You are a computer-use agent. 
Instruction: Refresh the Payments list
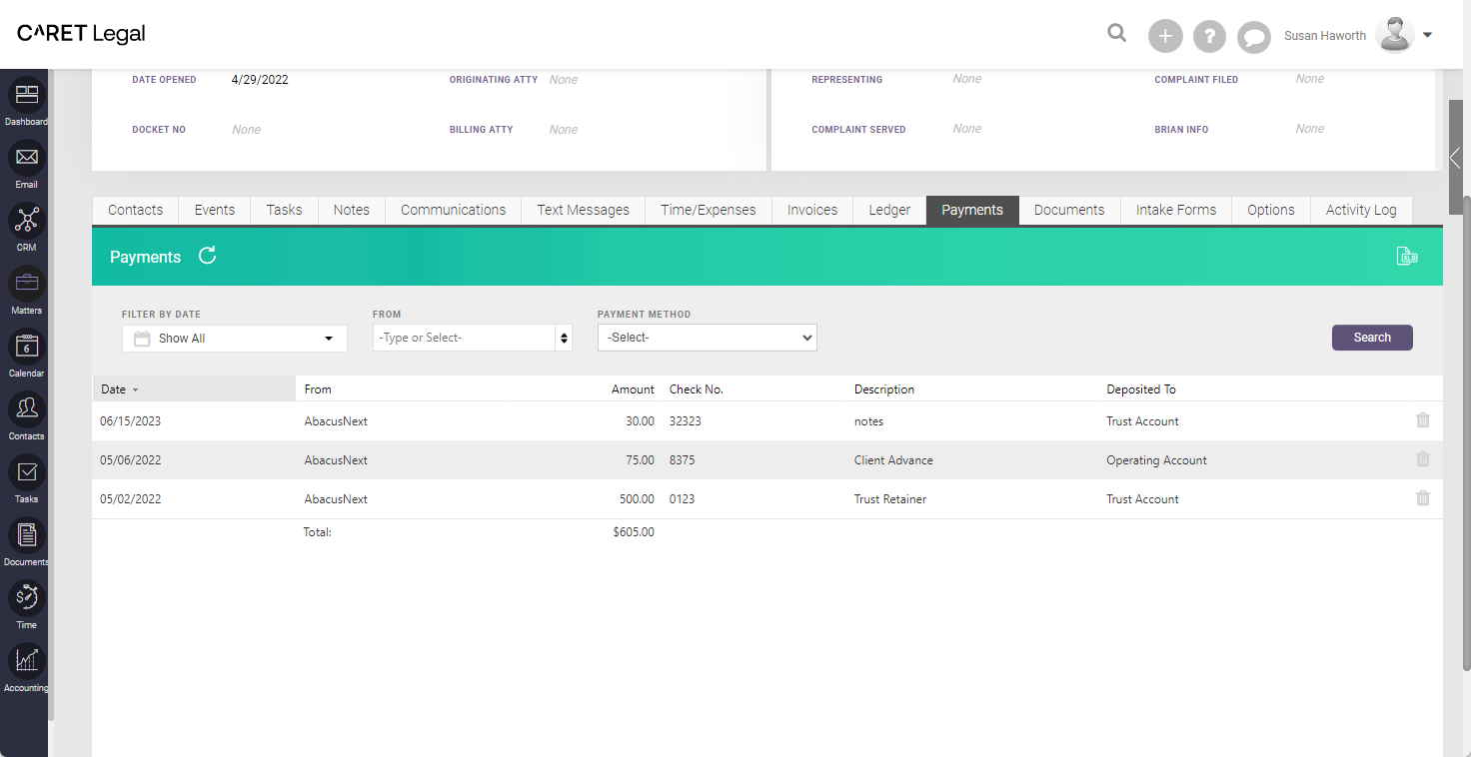click(207, 256)
